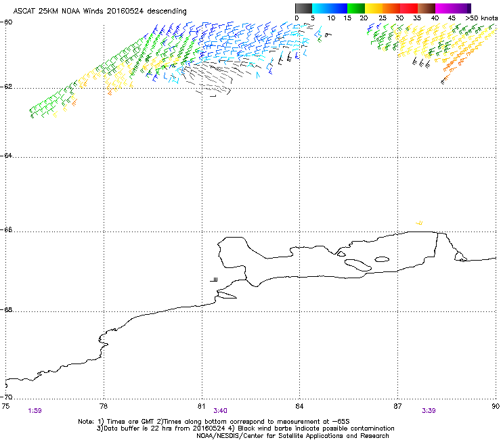Click the '-66' latitude axis label

pos(6,230)
